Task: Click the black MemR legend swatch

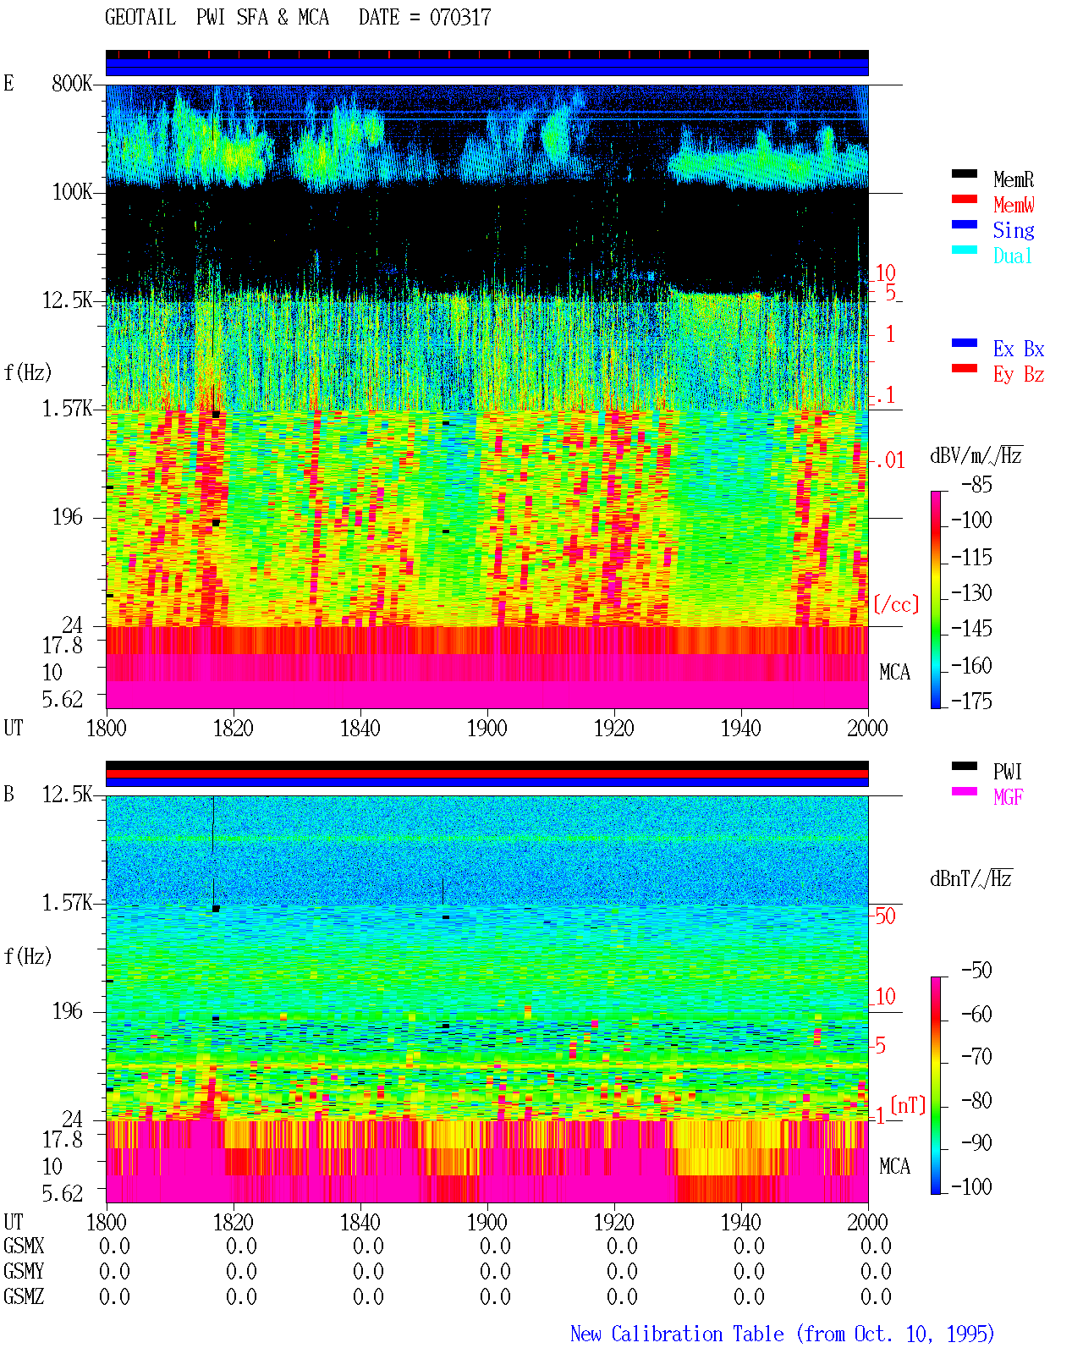Action: [965, 174]
